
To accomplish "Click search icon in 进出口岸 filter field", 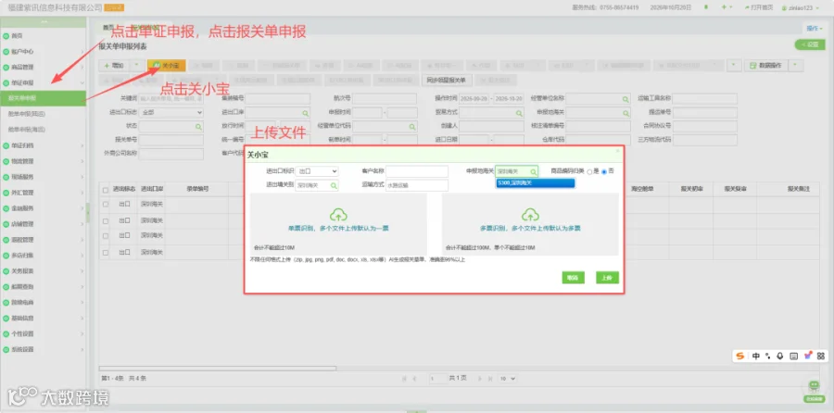I will click(x=305, y=113).
